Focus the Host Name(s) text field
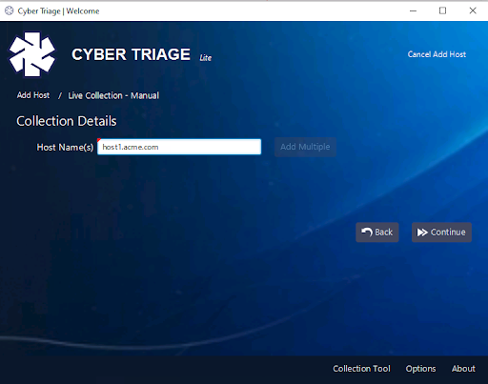 pyautogui.click(x=179, y=147)
